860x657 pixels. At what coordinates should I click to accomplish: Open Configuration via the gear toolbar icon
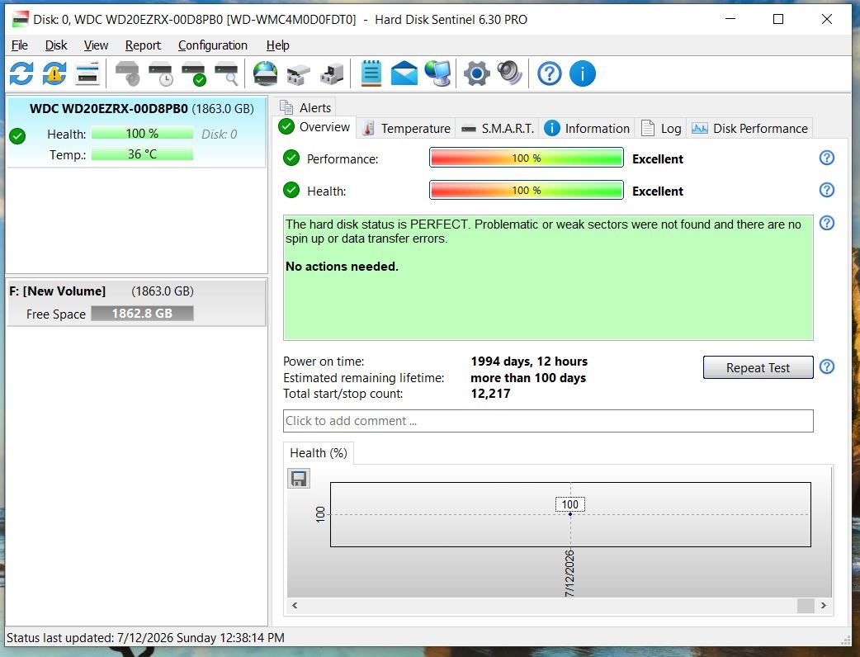coord(476,73)
